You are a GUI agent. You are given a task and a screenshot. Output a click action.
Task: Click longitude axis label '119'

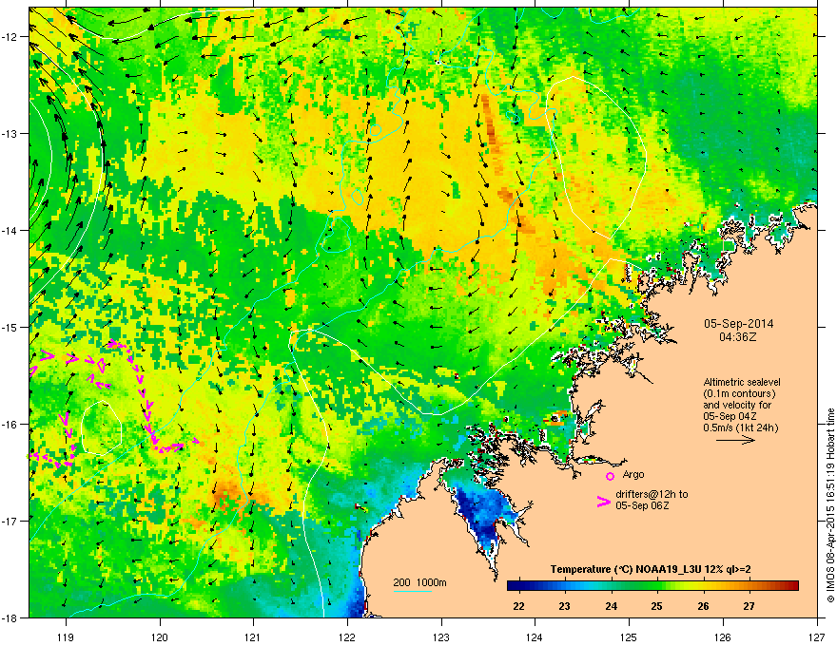66,636
